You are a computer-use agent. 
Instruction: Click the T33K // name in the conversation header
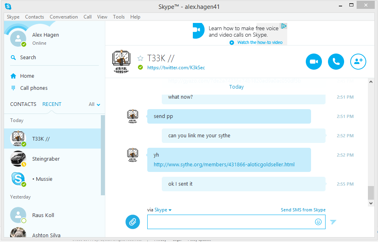pyautogui.click(x=161, y=58)
